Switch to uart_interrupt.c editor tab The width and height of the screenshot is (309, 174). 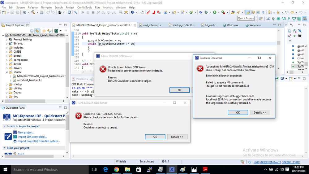tap(150, 25)
